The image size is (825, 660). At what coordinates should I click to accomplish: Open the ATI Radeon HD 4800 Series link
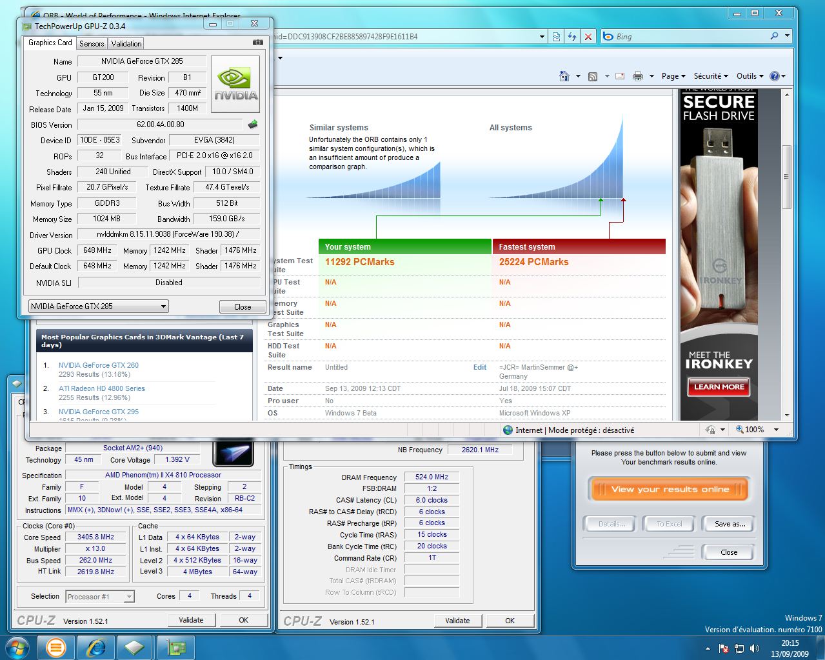click(x=102, y=388)
